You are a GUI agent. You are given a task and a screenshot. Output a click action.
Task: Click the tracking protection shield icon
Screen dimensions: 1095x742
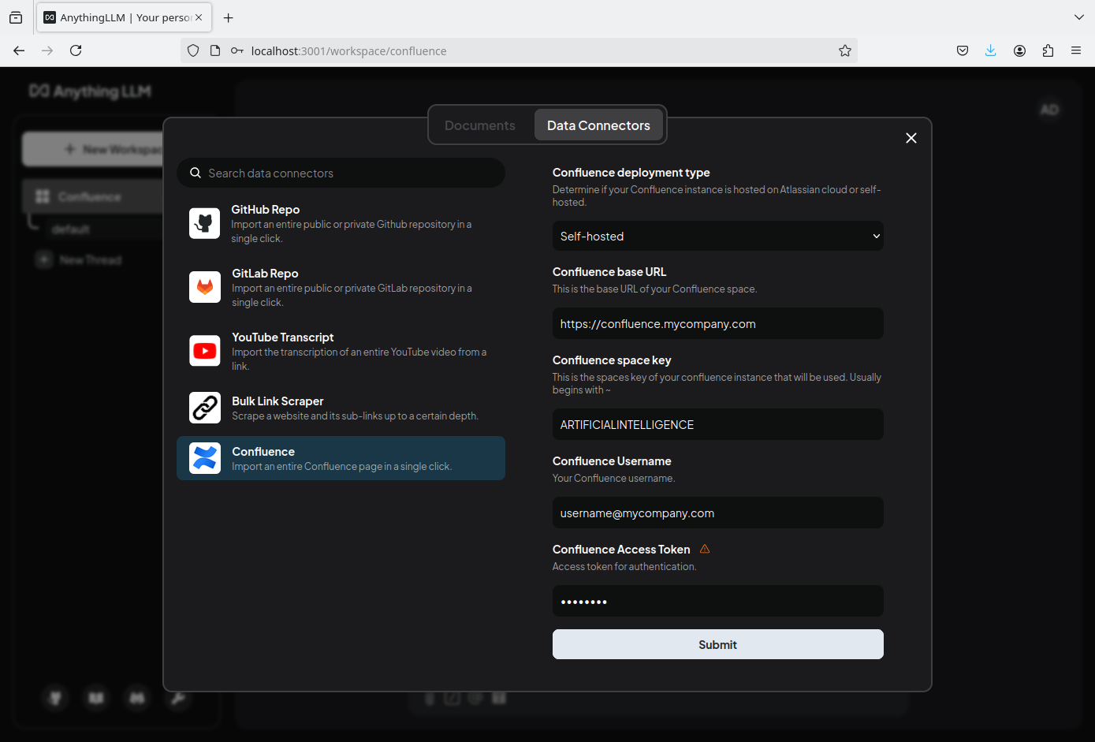[x=193, y=50]
